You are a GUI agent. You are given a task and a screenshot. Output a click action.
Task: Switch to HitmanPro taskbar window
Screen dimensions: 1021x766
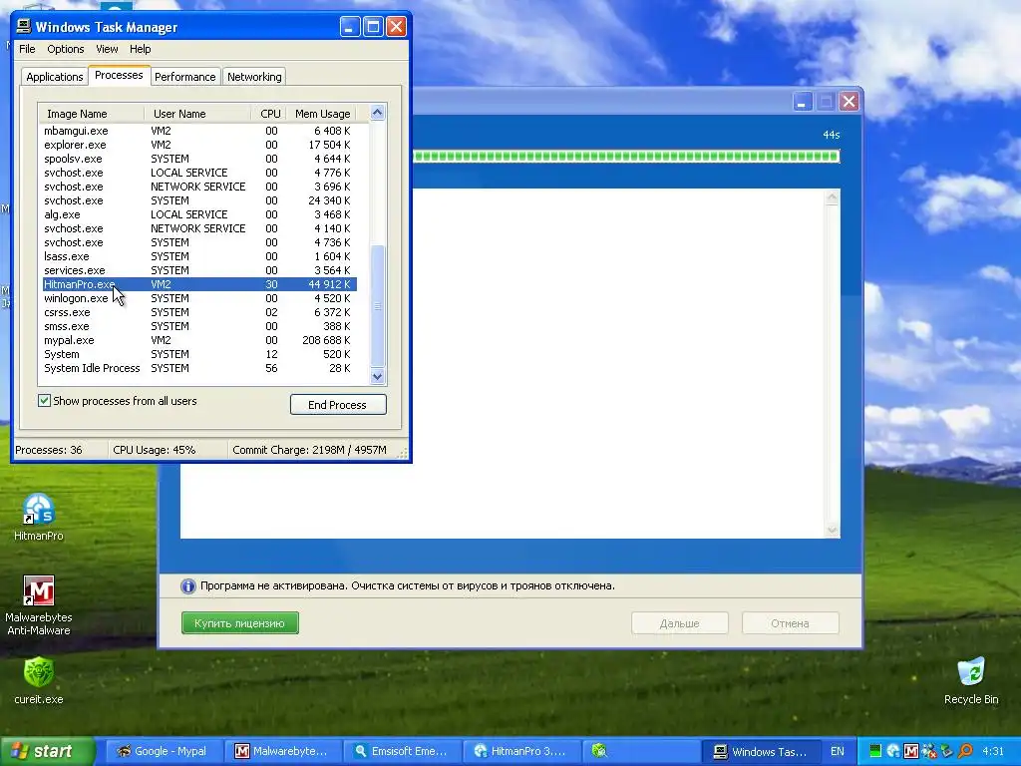[x=520, y=751]
